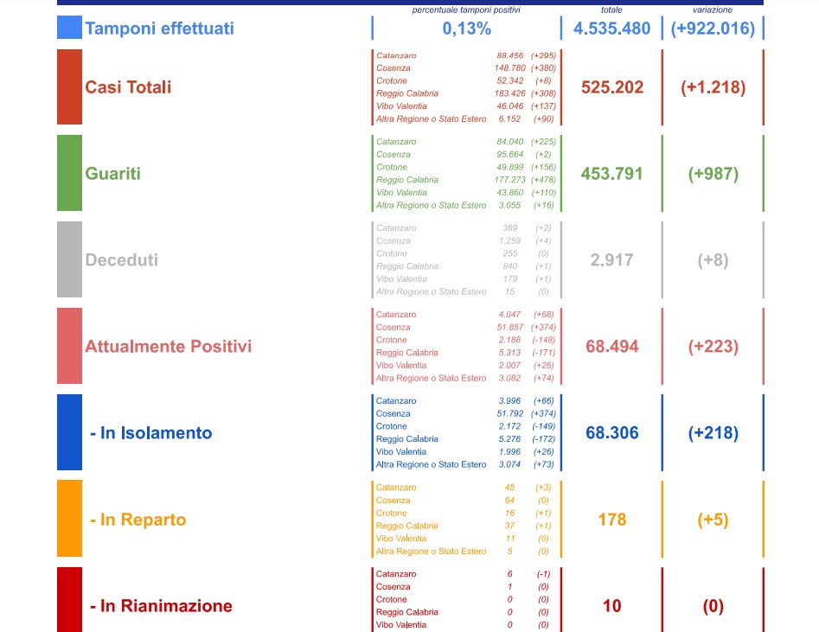Click the gray Deceduti color block

tap(69, 259)
